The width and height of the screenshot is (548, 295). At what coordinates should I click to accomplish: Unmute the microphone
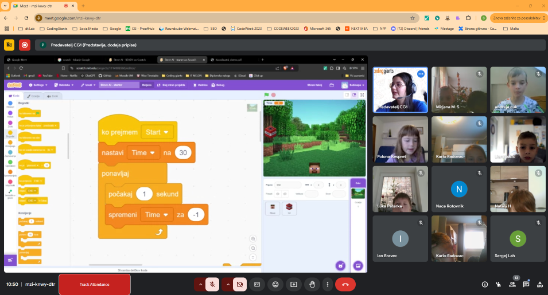[x=212, y=284]
